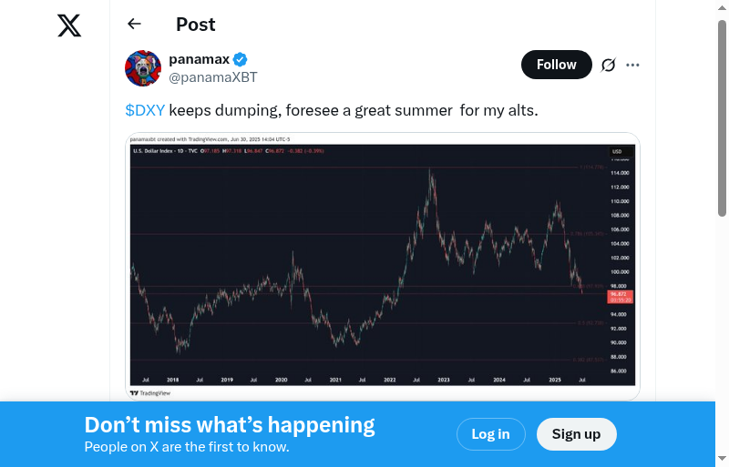Follow panamax
Viewport: 729px width, 467px height.
pyautogui.click(x=556, y=65)
